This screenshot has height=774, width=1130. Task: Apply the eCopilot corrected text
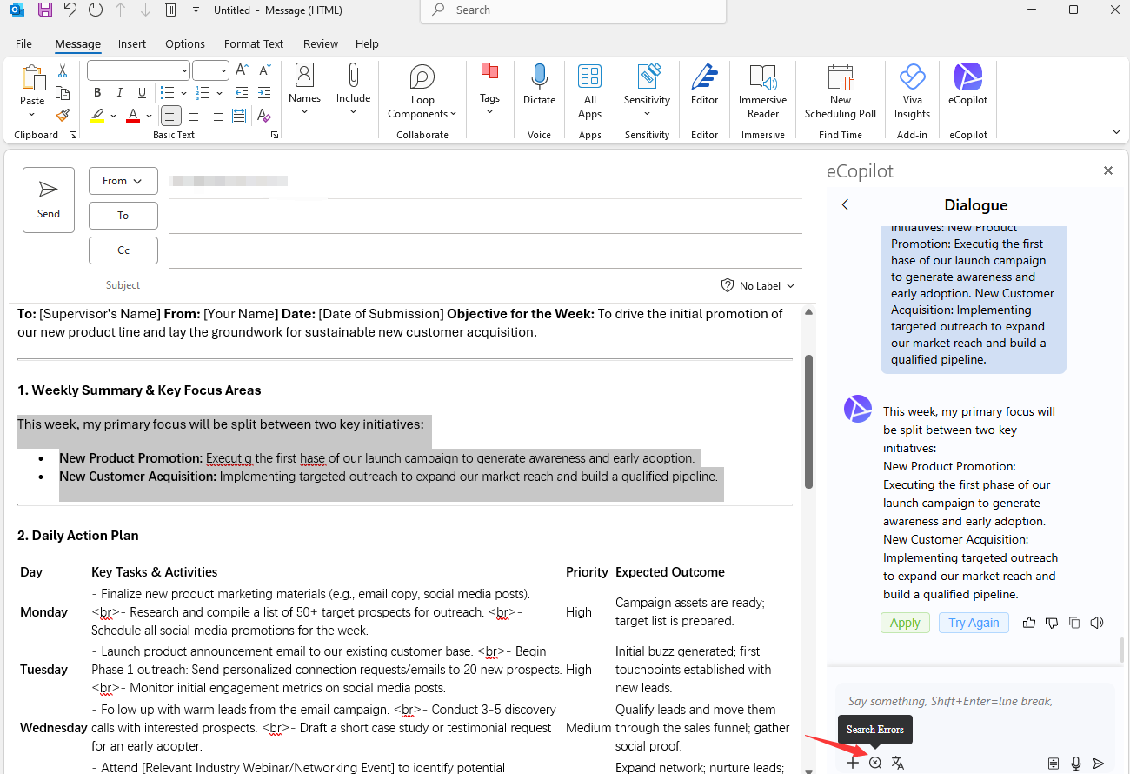point(905,623)
